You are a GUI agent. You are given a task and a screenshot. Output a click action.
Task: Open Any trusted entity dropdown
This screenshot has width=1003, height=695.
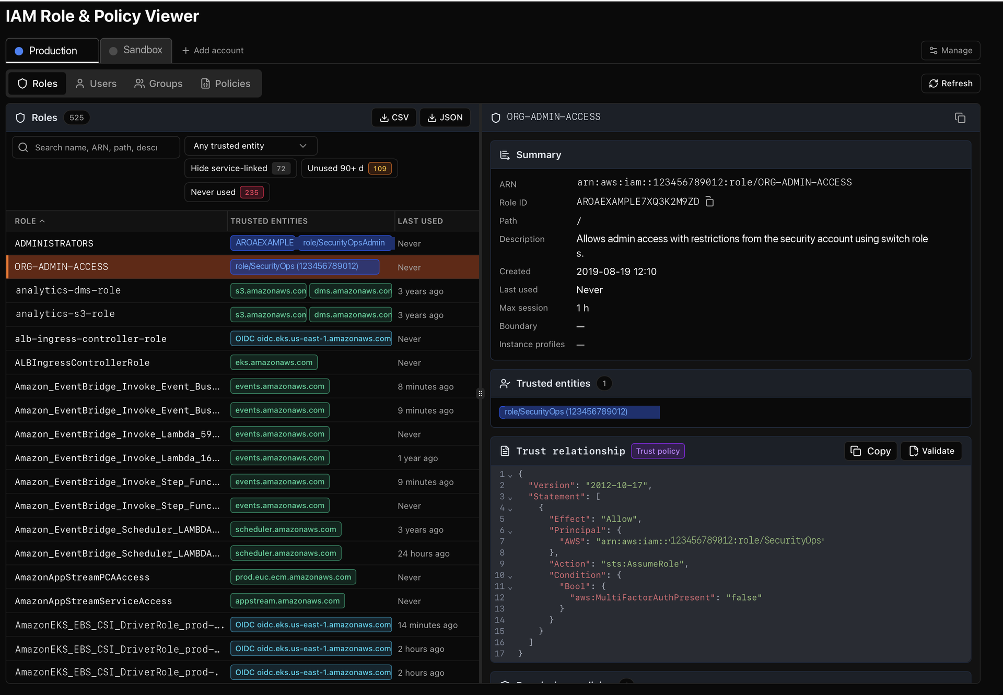pyautogui.click(x=251, y=146)
